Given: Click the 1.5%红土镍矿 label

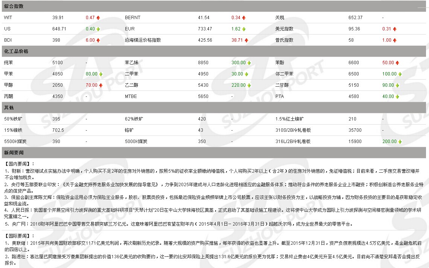Looking at the screenshot, I should click(289, 119).
